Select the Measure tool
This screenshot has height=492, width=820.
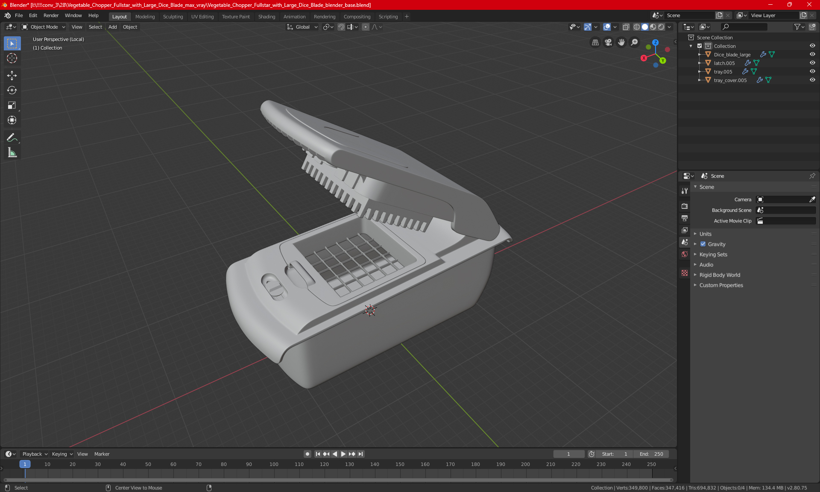(x=12, y=153)
